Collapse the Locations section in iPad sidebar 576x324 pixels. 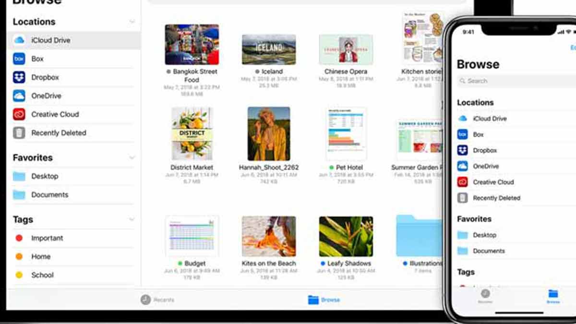(132, 22)
